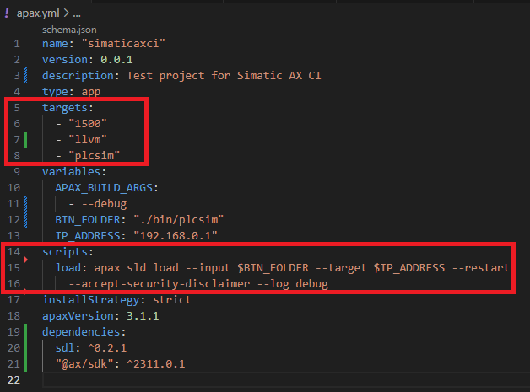Click the ^2311.0.1 version value
530x392 pixels.
pos(156,364)
